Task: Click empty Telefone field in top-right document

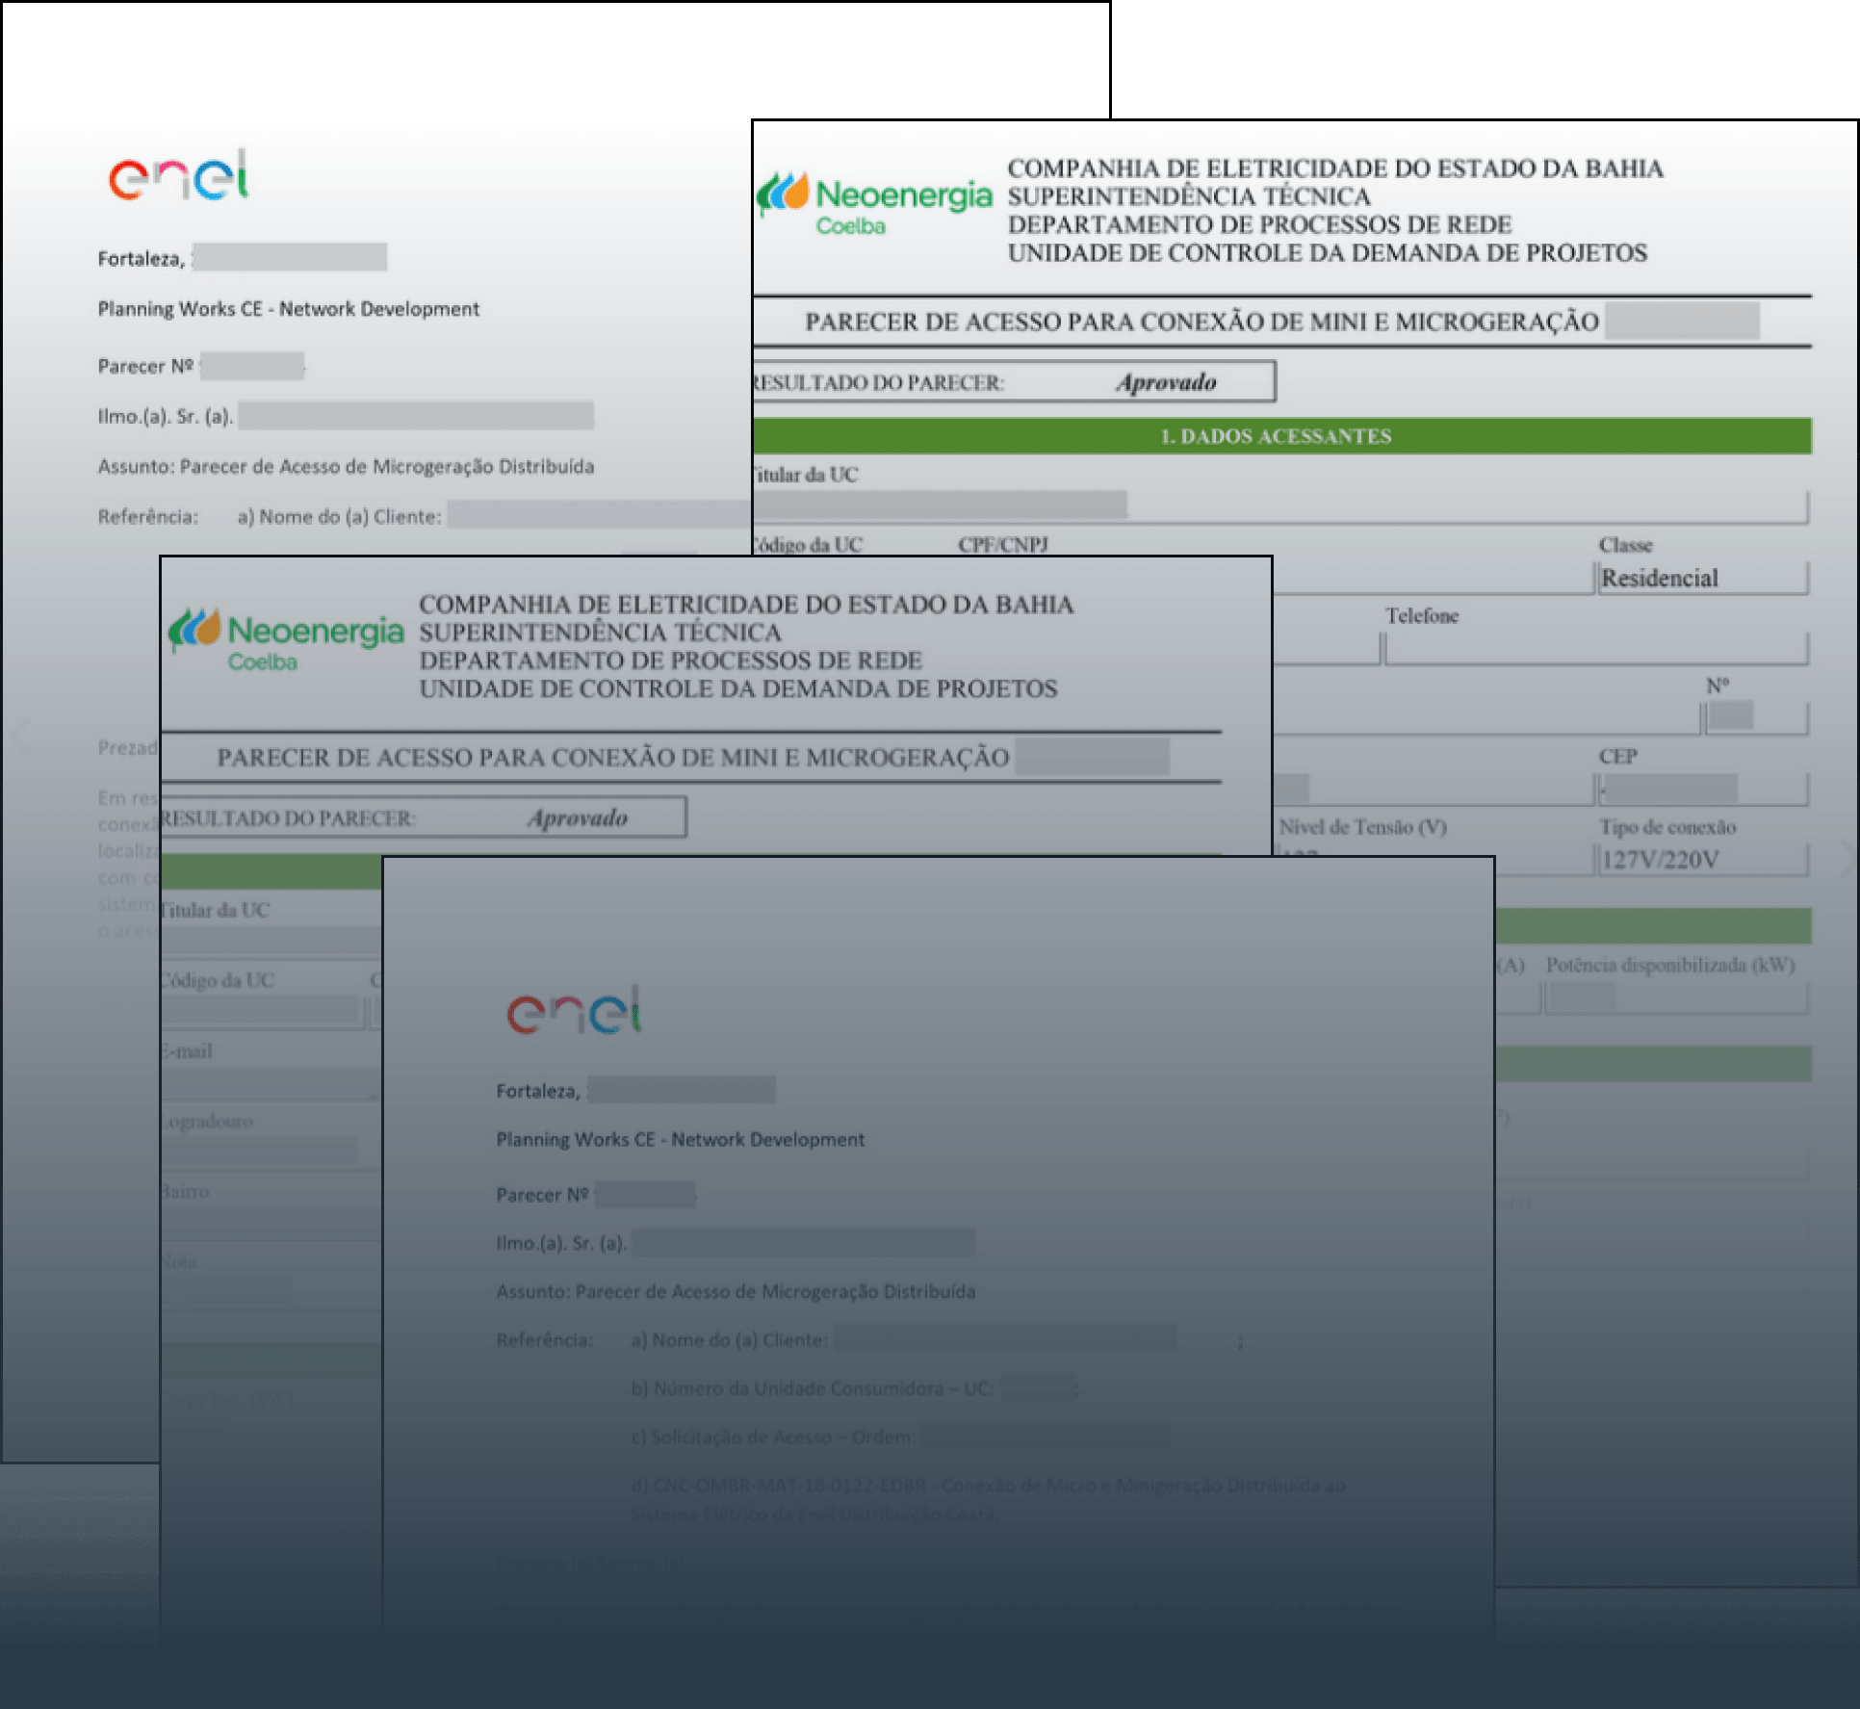Action: tap(1595, 649)
